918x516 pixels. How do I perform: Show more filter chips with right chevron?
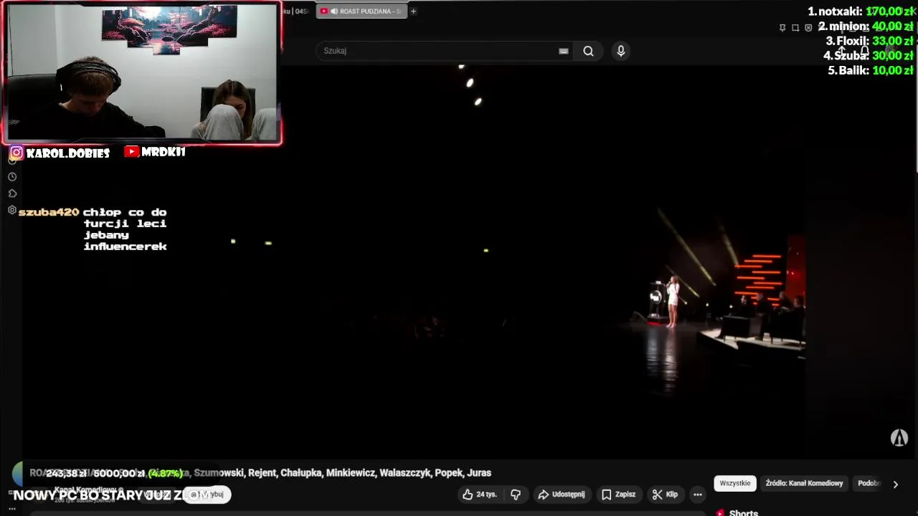(895, 484)
